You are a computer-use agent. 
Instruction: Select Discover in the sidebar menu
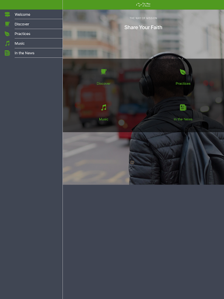31,24
